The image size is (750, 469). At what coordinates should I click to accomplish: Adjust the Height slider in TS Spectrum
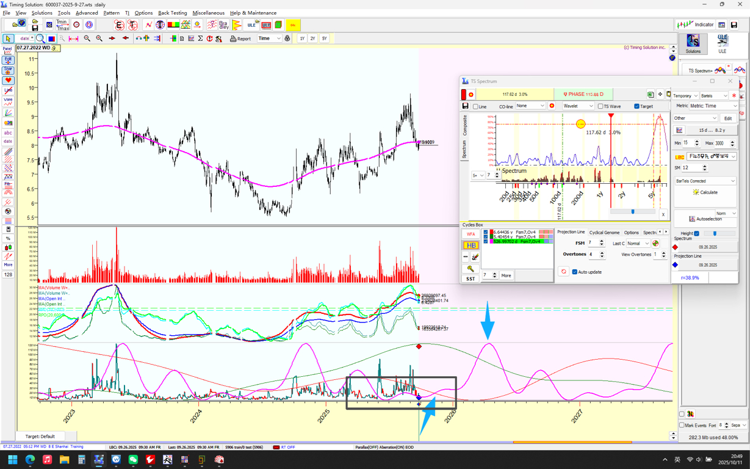click(715, 233)
